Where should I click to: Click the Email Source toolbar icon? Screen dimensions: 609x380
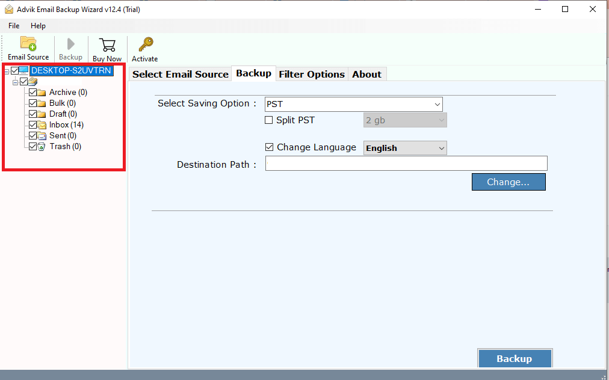(x=28, y=43)
